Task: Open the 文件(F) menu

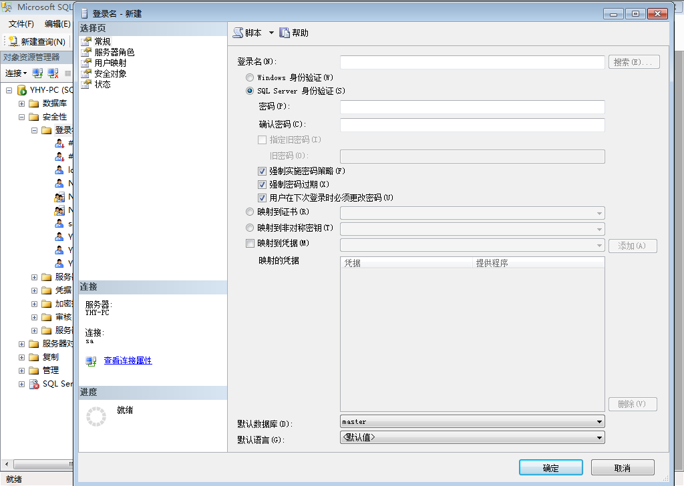Action: pos(21,24)
